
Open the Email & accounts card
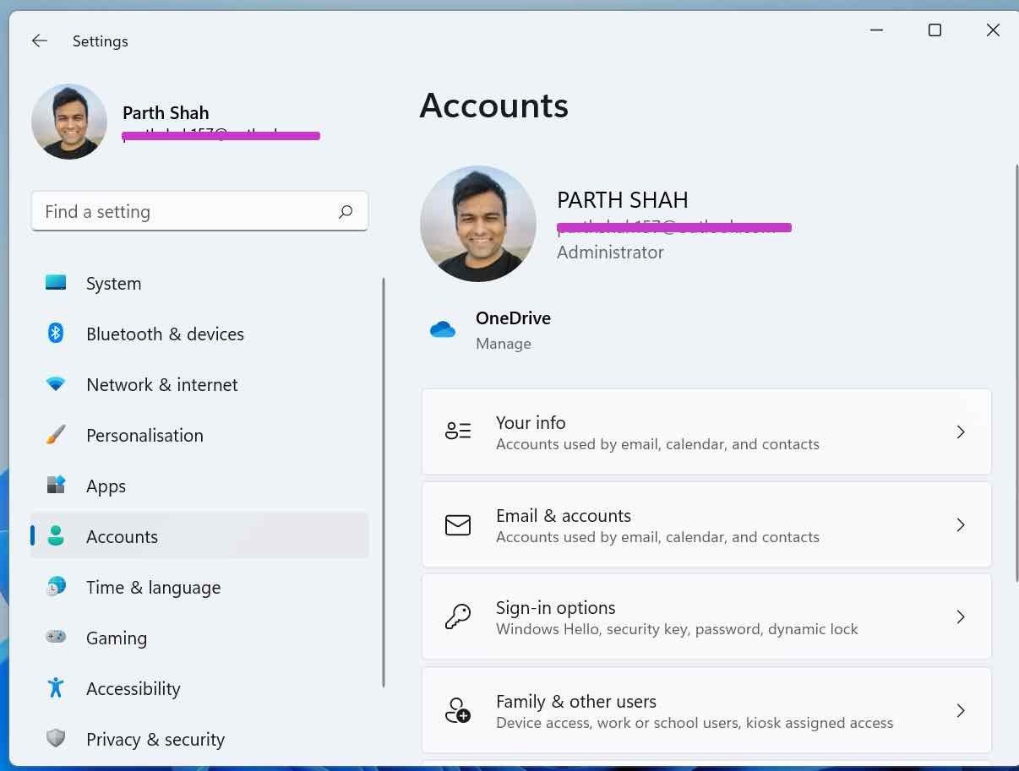[706, 524]
